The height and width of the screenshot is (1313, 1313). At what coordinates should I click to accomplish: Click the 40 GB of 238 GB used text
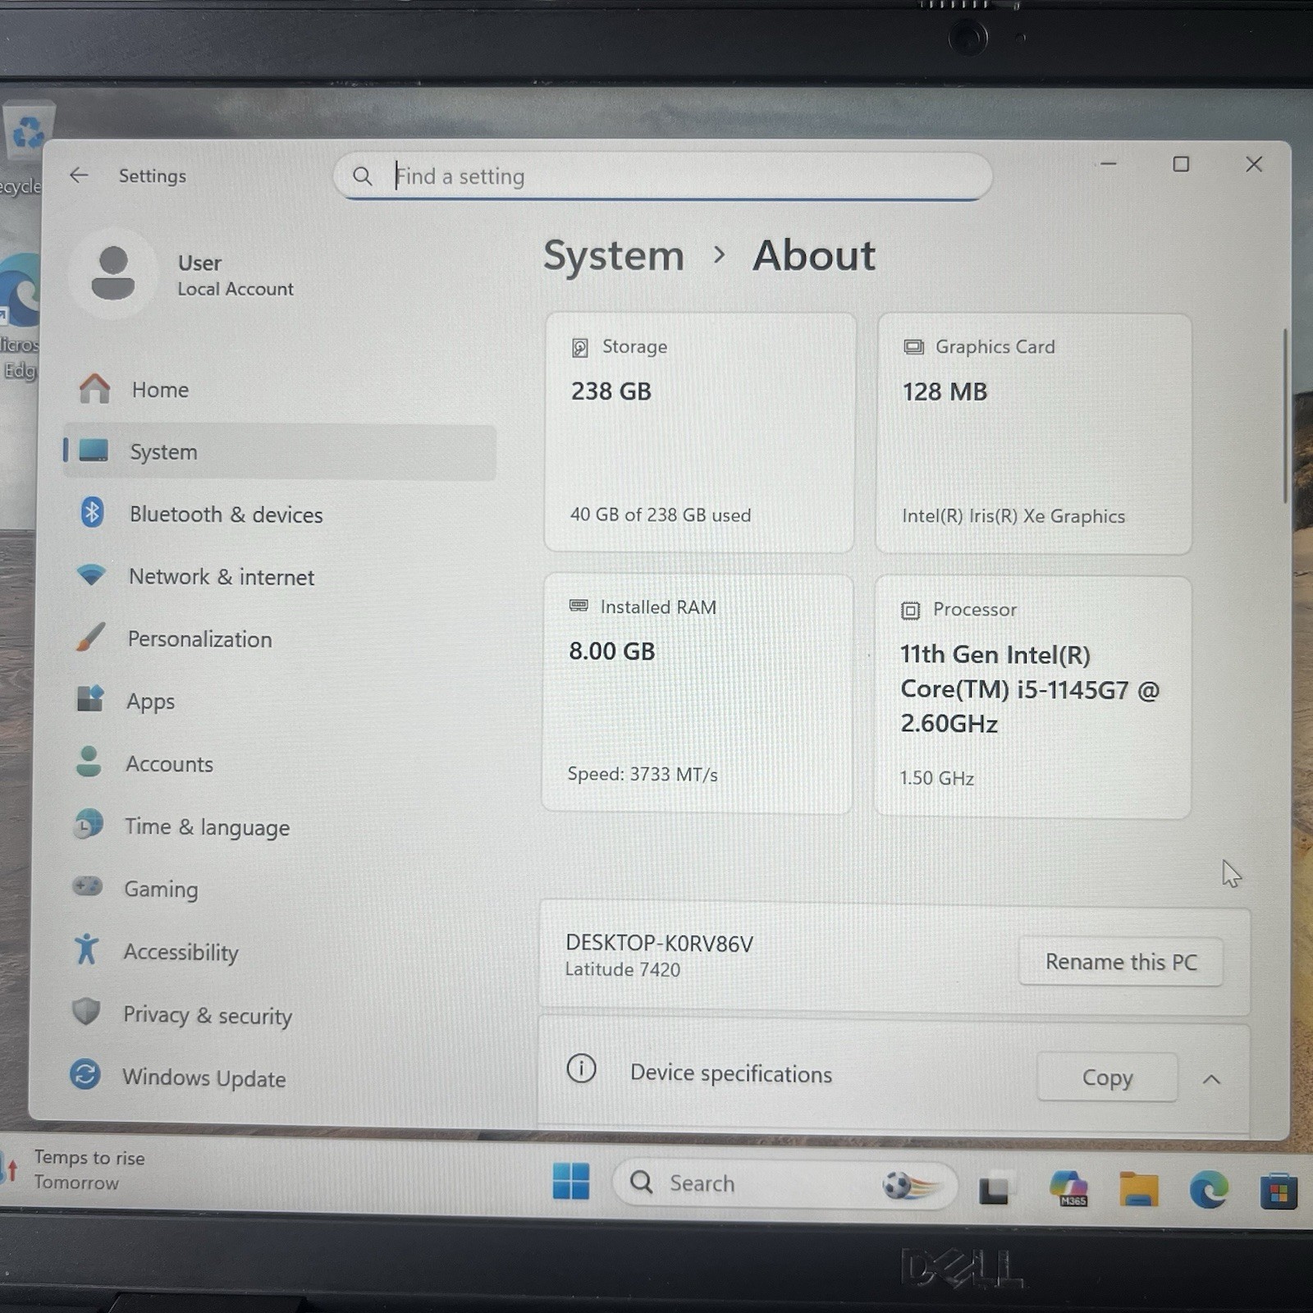[661, 515]
